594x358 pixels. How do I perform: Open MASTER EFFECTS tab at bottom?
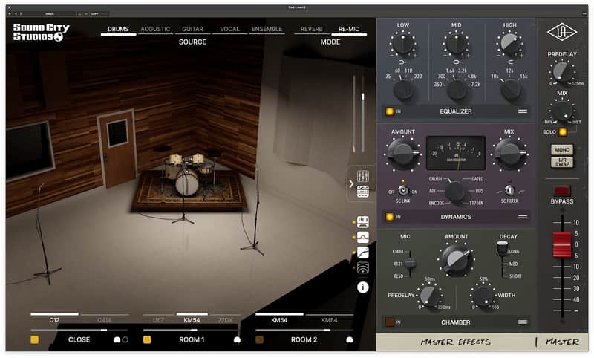click(456, 342)
